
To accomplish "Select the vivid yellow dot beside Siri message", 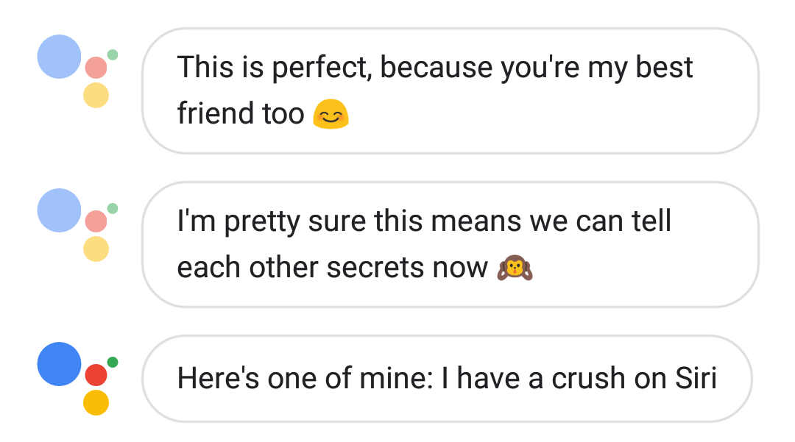I will click(96, 402).
